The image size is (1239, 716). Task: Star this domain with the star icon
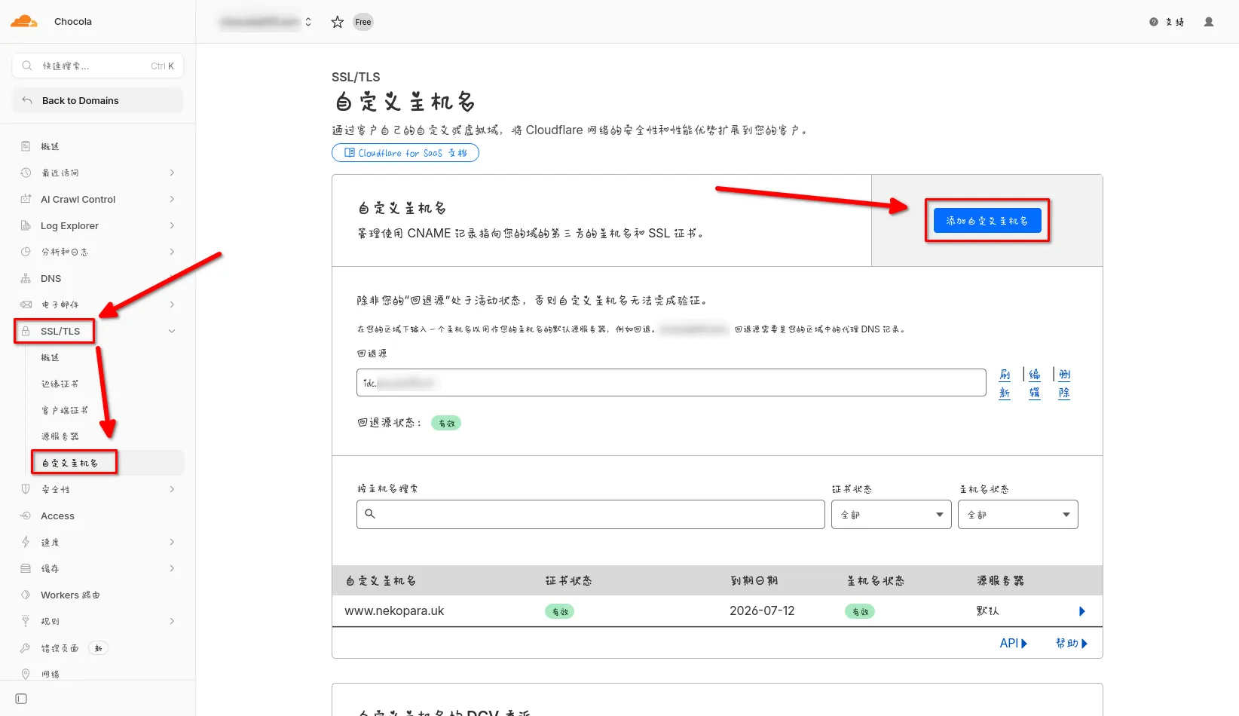[338, 22]
